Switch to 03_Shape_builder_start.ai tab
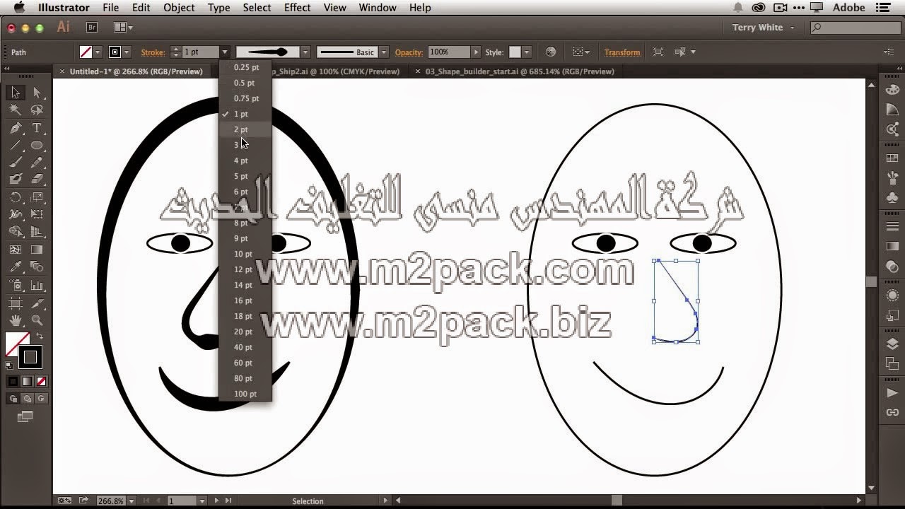The height and width of the screenshot is (509, 905). point(520,71)
